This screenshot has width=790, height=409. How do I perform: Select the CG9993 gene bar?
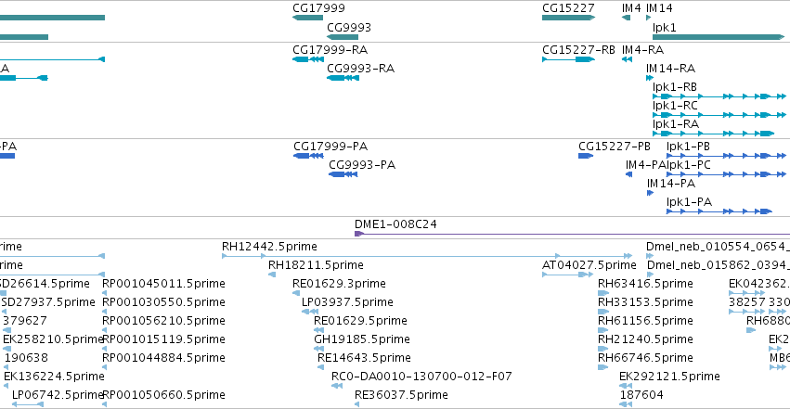click(x=343, y=37)
